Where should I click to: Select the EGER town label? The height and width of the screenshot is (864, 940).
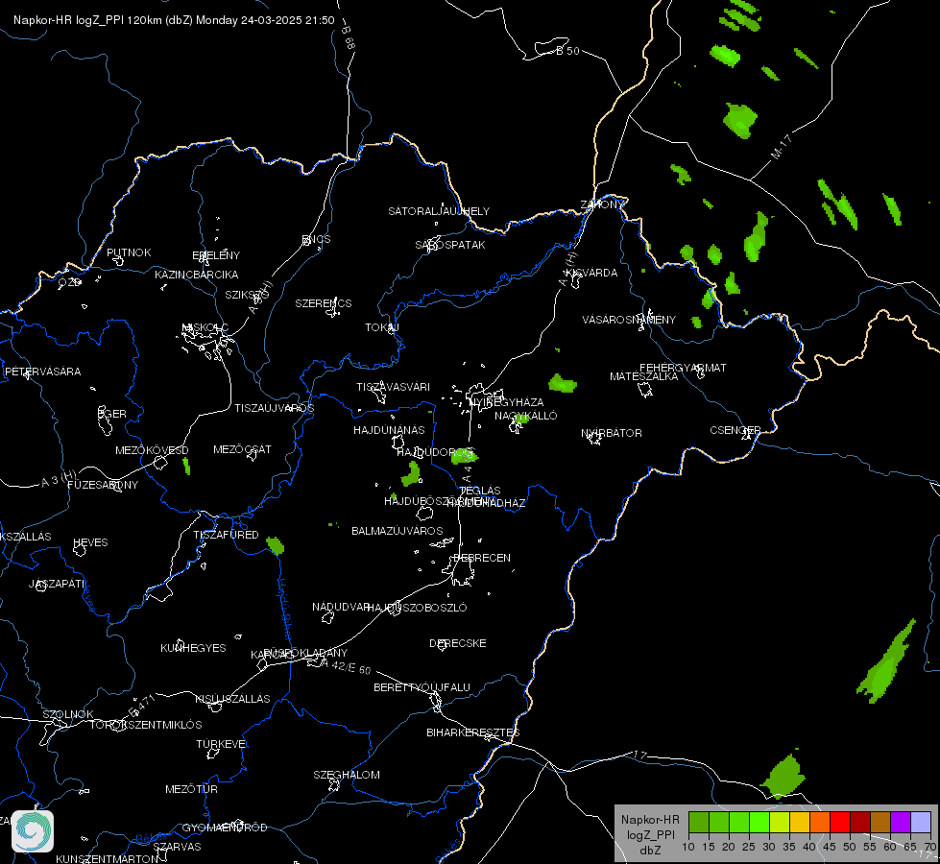112,414
